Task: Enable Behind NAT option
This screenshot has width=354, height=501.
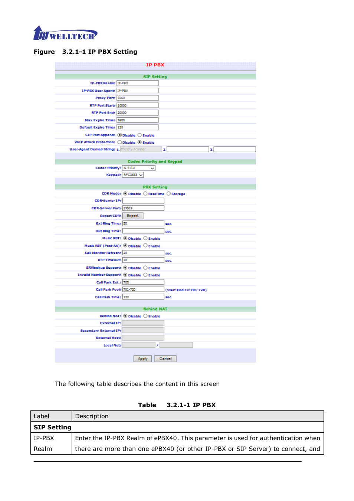Action: tap(145, 316)
